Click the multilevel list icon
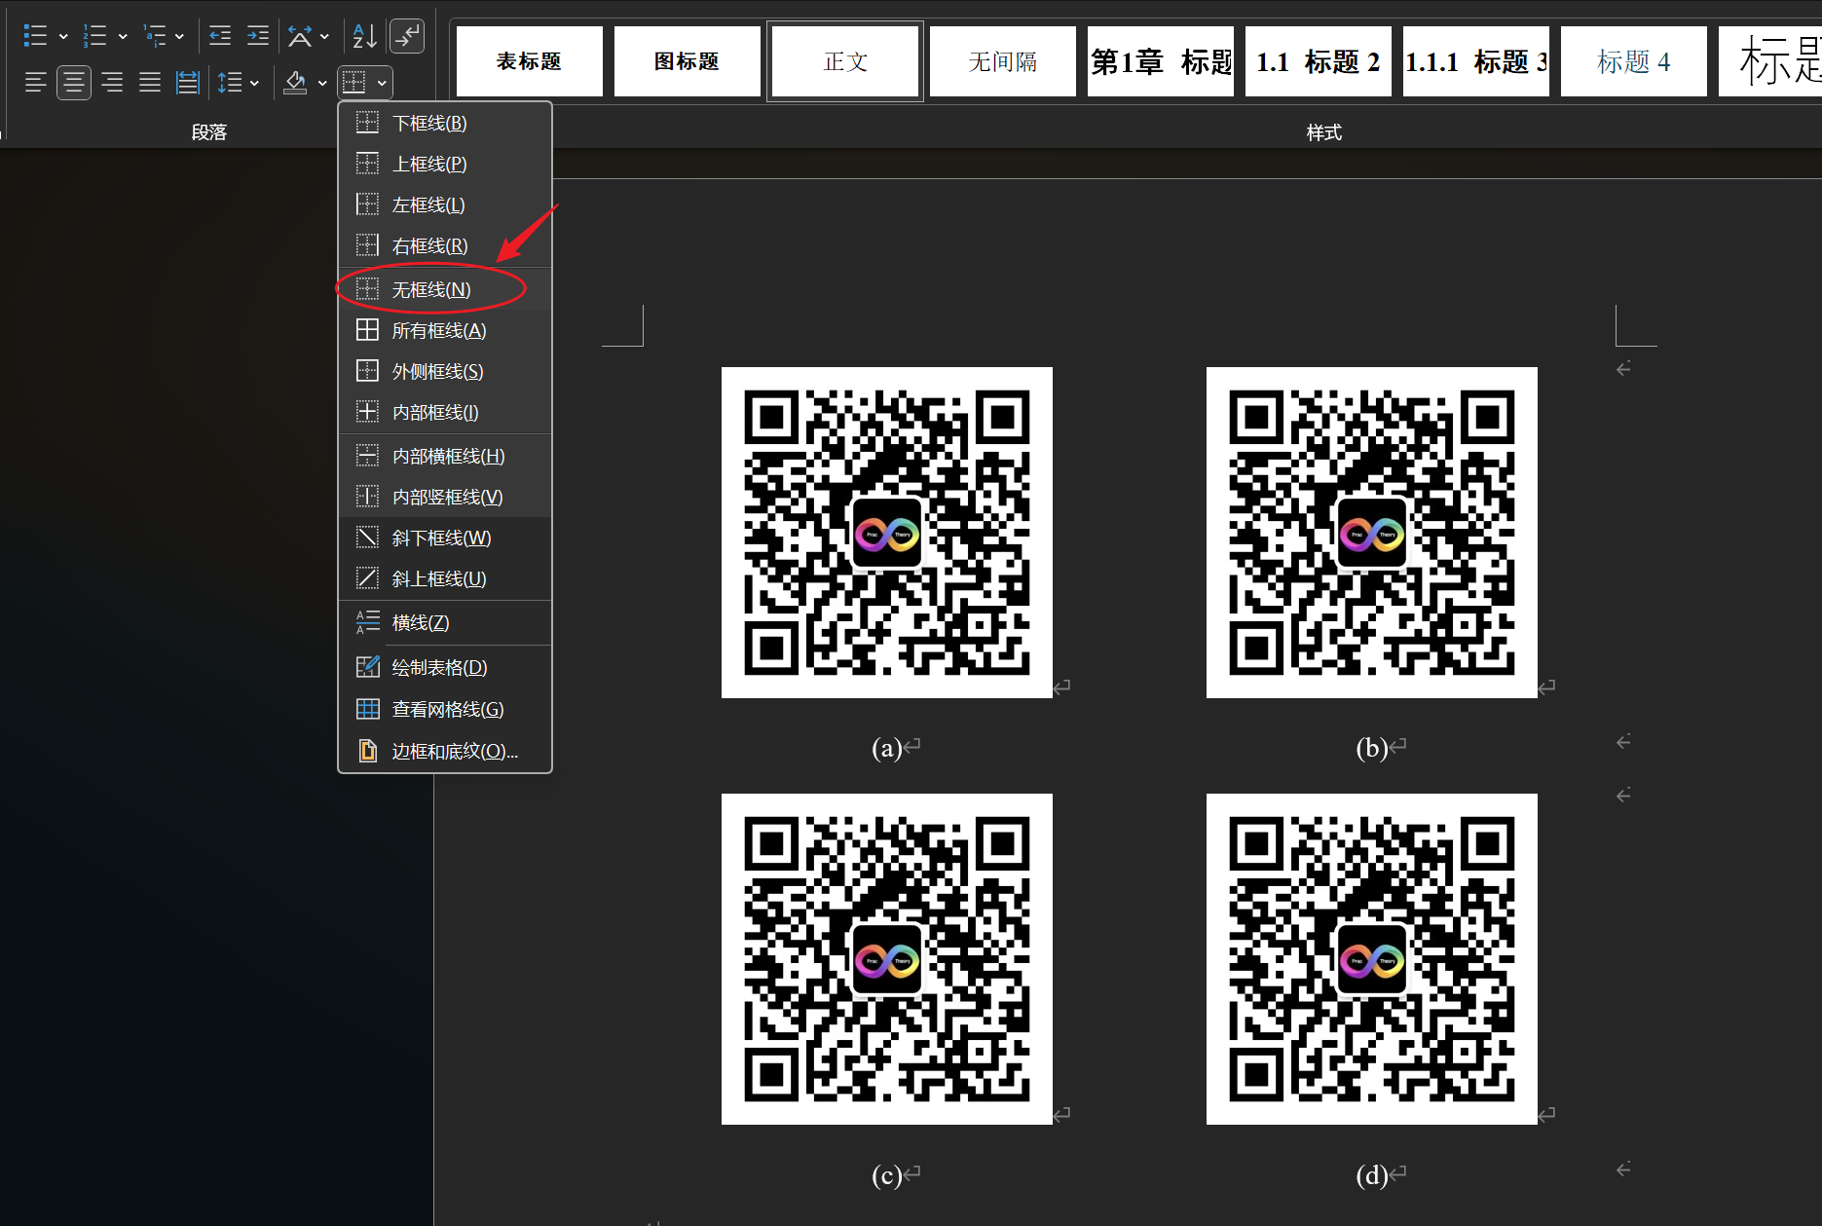The image size is (1822, 1226). 154,36
